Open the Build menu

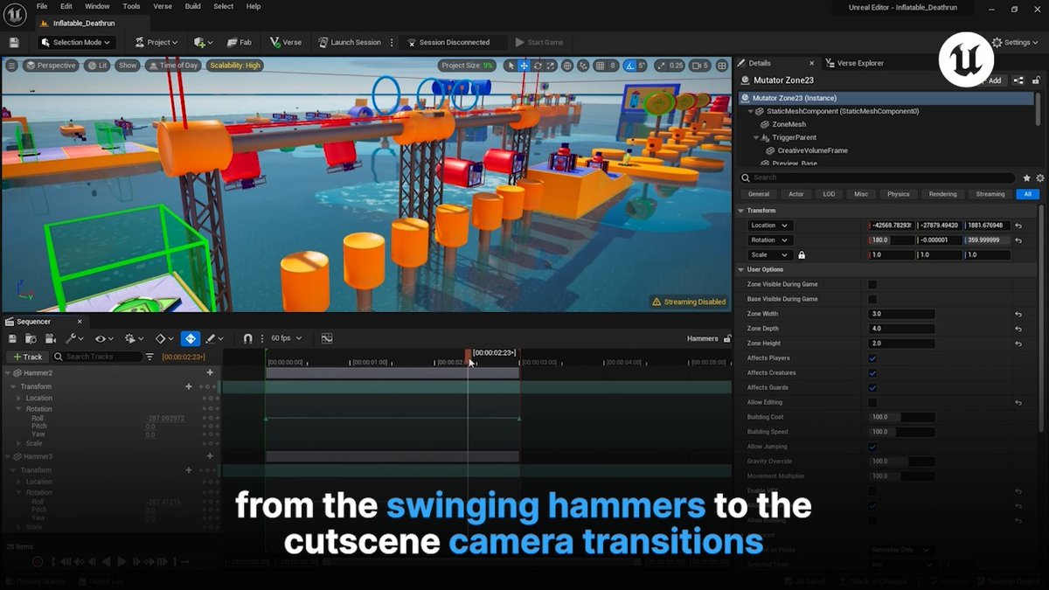tap(192, 6)
